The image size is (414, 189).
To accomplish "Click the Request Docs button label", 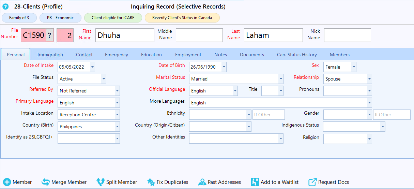I will point(334,182).
